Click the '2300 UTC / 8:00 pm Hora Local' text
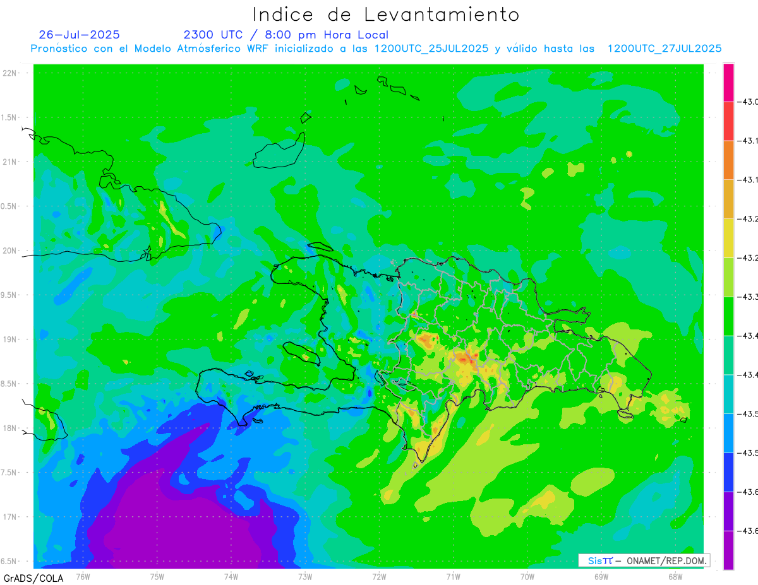This screenshot has width=758, height=585. (x=286, y=35)
